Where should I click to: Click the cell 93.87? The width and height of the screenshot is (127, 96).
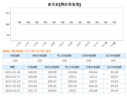pyautogui.click(x=114, y=77)
